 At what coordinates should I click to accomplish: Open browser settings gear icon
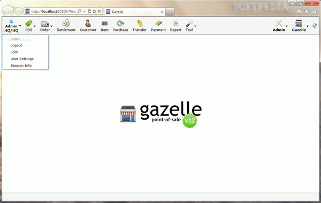314,11
